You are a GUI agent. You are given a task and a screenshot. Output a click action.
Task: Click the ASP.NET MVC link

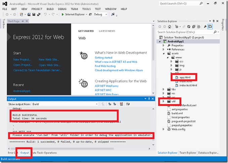(x=103, y=90)
